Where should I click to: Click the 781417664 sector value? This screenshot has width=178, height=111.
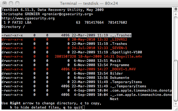coord(94,22)
